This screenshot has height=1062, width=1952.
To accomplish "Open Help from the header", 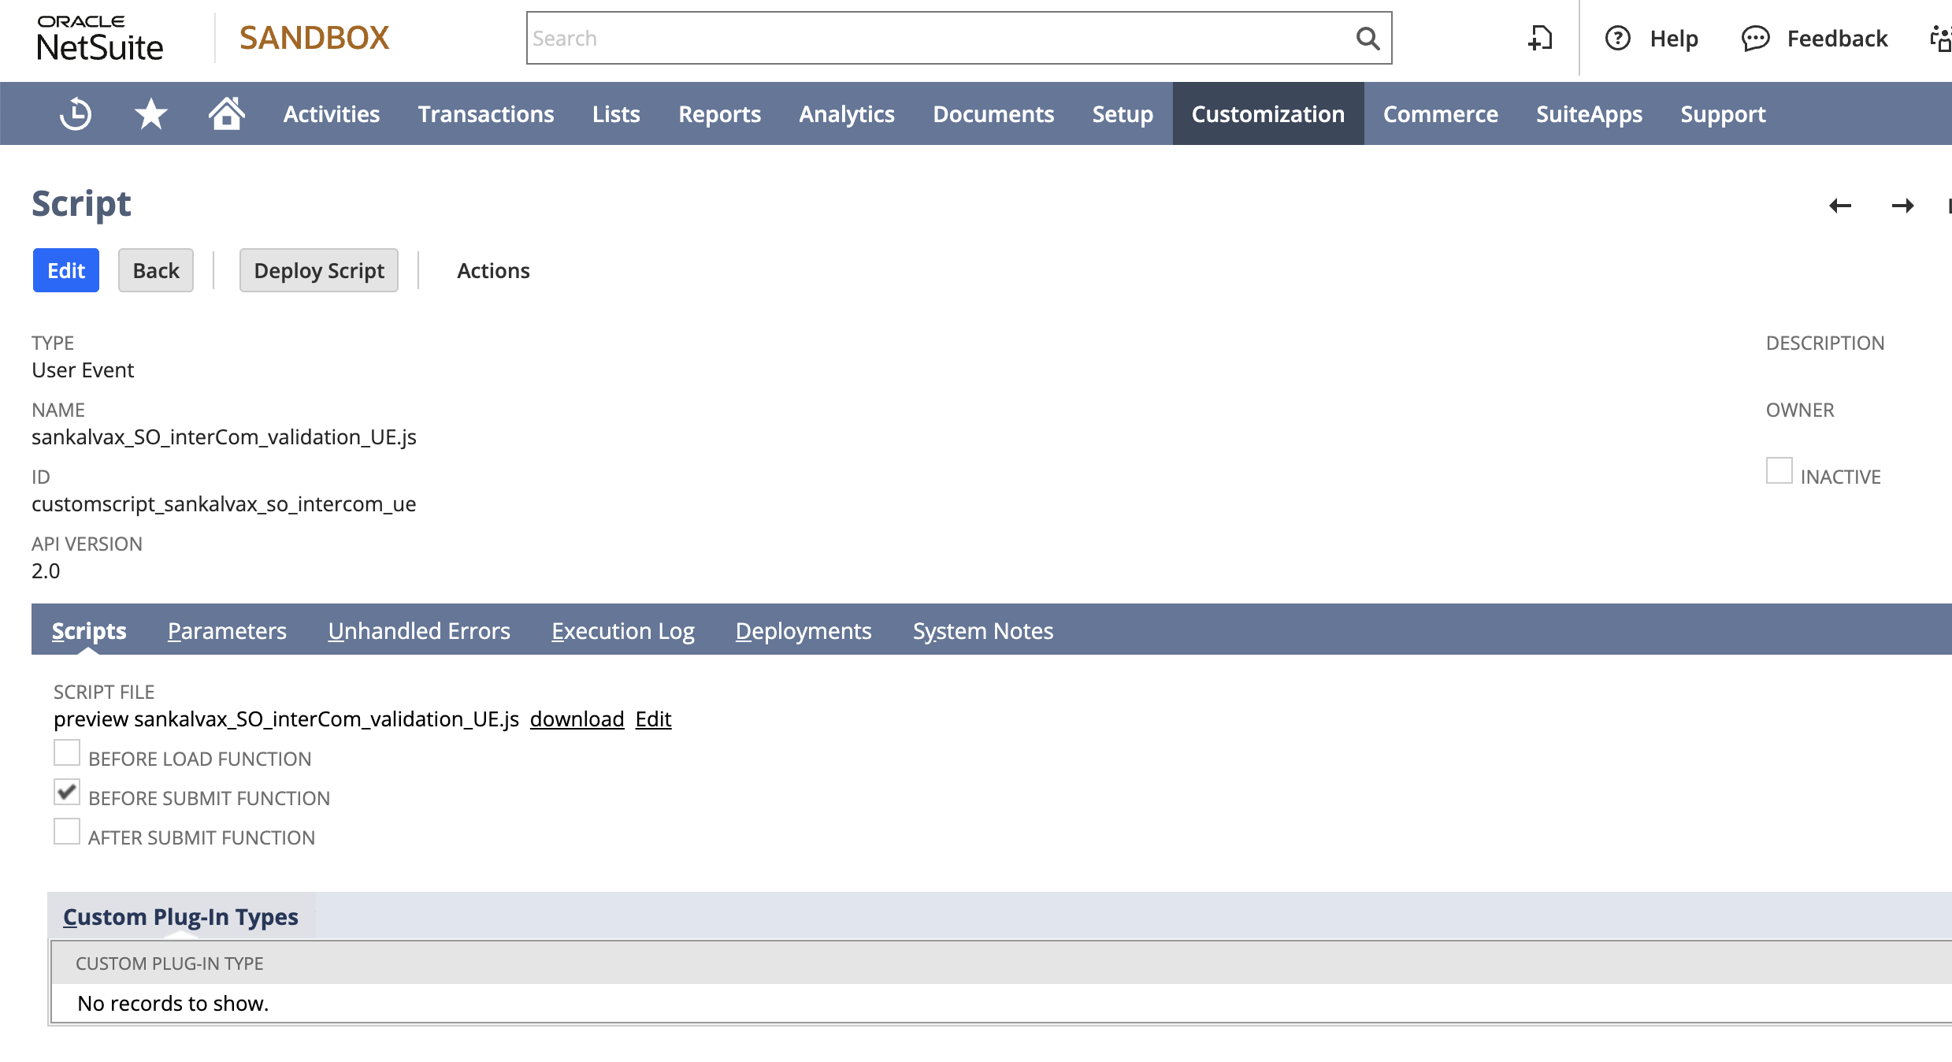I will point(1651,39).
